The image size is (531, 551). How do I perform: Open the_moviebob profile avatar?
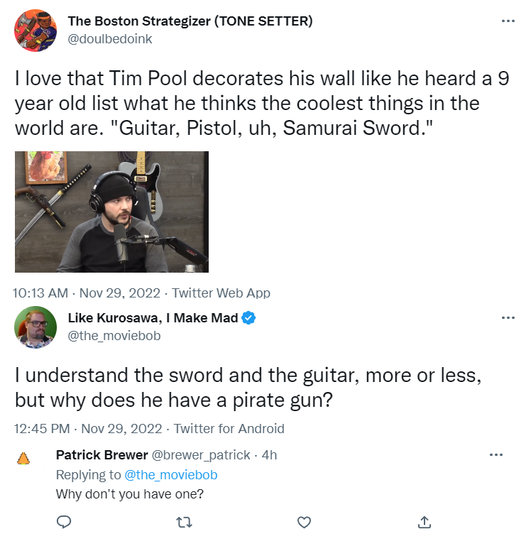35,327
